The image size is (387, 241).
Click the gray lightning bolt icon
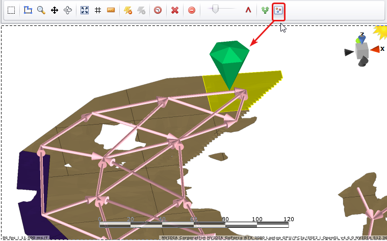[141, 10]
